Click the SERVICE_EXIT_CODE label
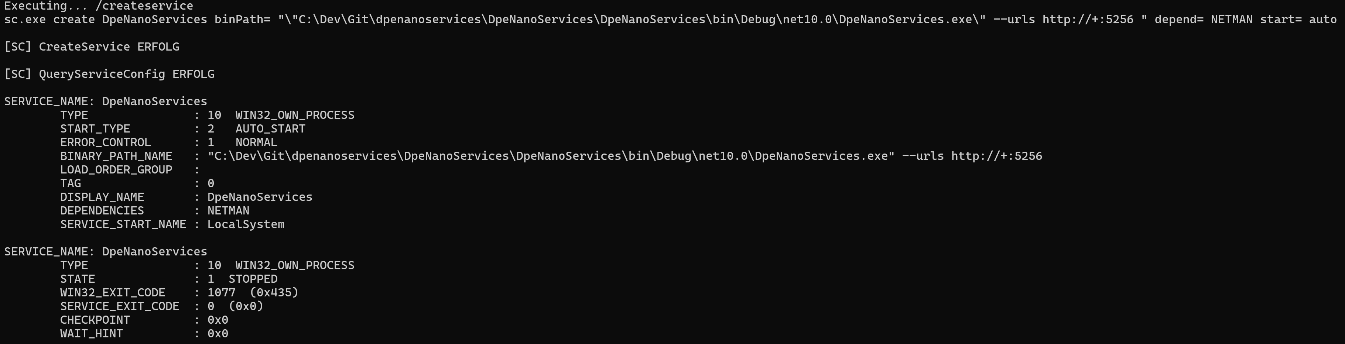The width and height of the screenshot is (1345, 344). (120, 306)
